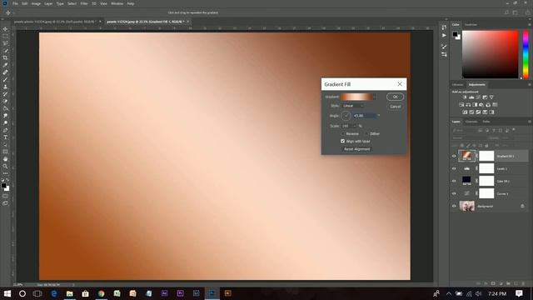533x300 pixels.
Task: Select the Clone Stamp tool
Action: [6, 87]
